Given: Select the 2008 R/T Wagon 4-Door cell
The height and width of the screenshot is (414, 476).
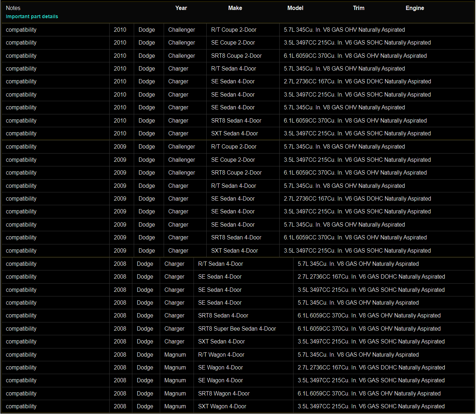Looking at the screenshot, I should [x=221, y=355].
